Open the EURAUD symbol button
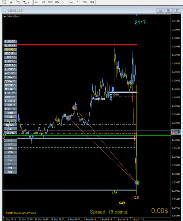The width and height of the screenshot is (183, 221). point(10,77)
